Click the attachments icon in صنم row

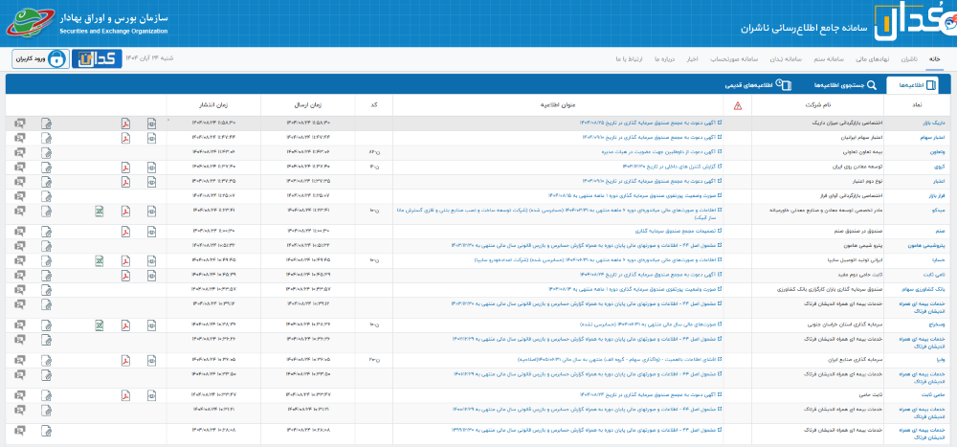pos(46,231)
